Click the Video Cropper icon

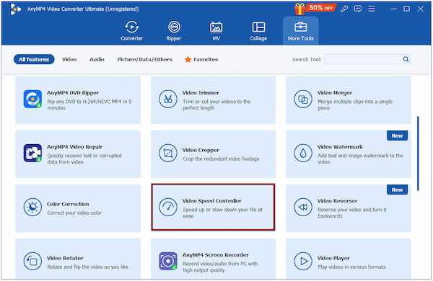pyautogui.click(x=168, y=153)
